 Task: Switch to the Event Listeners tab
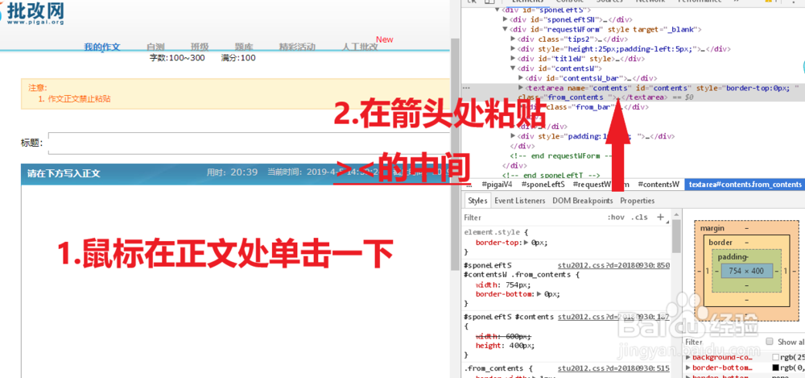519,201
